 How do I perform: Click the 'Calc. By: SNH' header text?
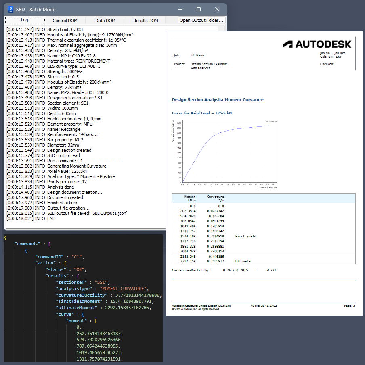[331, 57]
